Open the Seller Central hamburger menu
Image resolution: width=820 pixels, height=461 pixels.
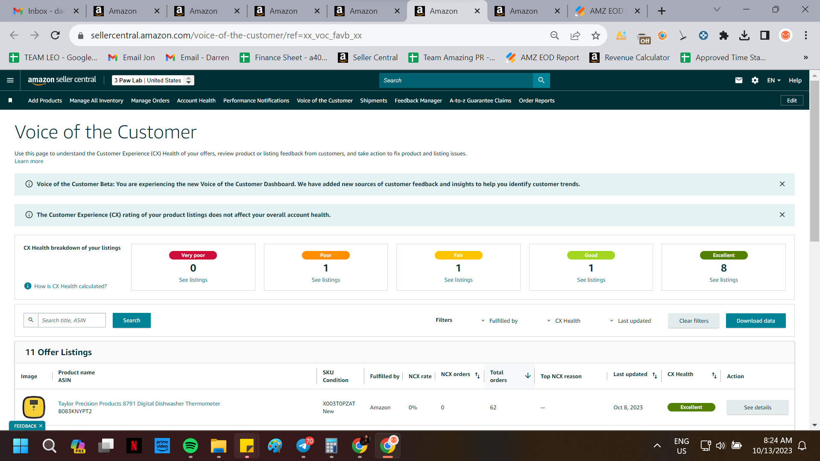click(x=10, y=80)
